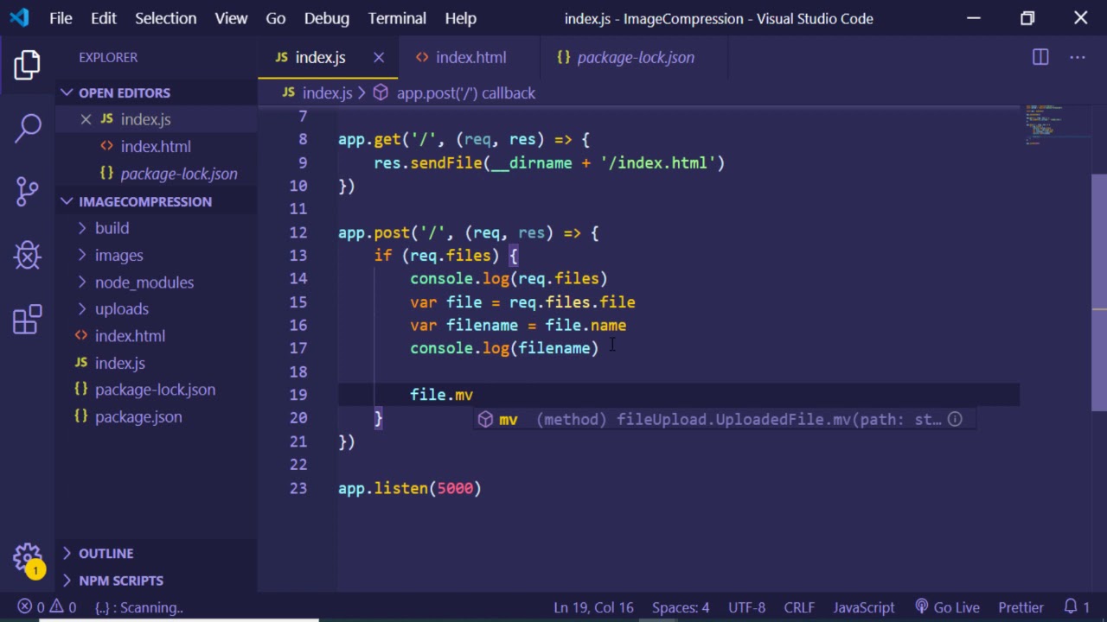Screen dimensions: 1107x622
Task: Expand the NPM Scripts section
Action: (120, 581)
